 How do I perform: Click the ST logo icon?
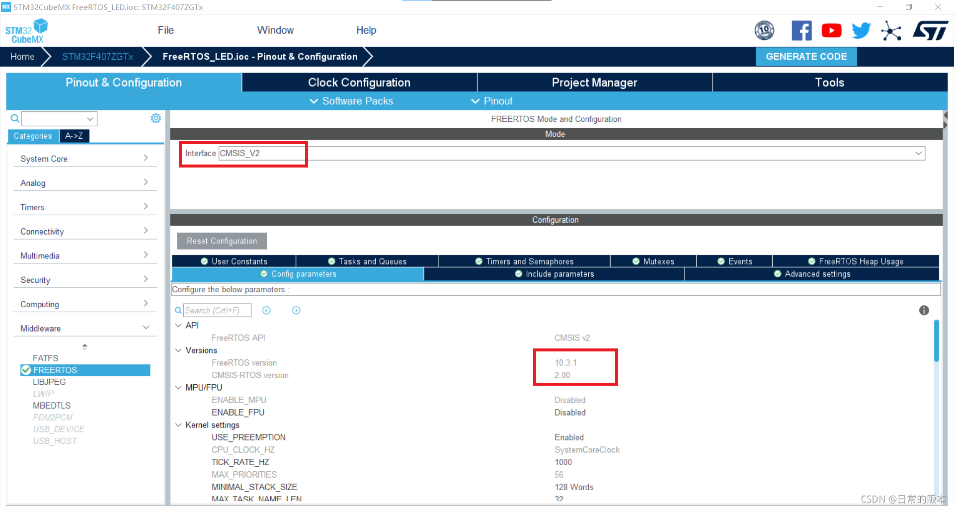[930, 30]
